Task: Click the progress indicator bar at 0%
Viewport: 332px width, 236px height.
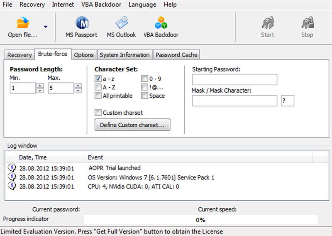Action: (x=201, y=220)
